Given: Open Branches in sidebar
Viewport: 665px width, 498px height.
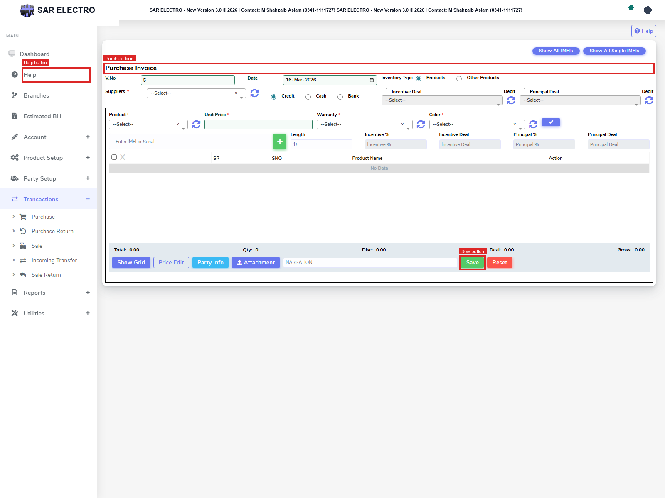Looking at the screenshot, I should click(x=36, y=95).
